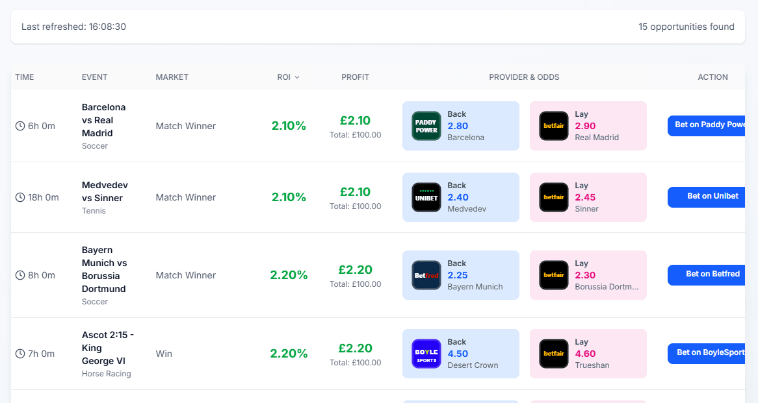Click the BoyleSports logo for Desert Crown
758x403 pixels.
click(x=425, y=353)
